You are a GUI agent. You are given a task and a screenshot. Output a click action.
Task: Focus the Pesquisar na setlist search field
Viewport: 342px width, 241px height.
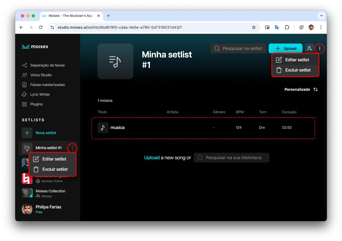242,48
